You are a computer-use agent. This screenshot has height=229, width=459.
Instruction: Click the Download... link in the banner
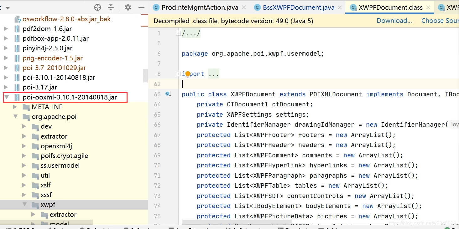394,20
